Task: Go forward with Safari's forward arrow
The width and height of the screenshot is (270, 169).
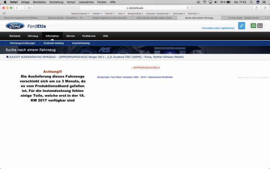Action: tap(22, 8)
